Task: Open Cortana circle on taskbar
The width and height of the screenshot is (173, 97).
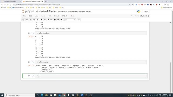Action: coord(37,95)
